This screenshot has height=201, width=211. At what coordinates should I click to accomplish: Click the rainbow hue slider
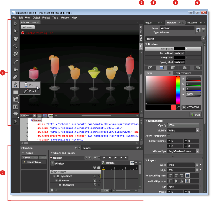click(x=178, y=90)
